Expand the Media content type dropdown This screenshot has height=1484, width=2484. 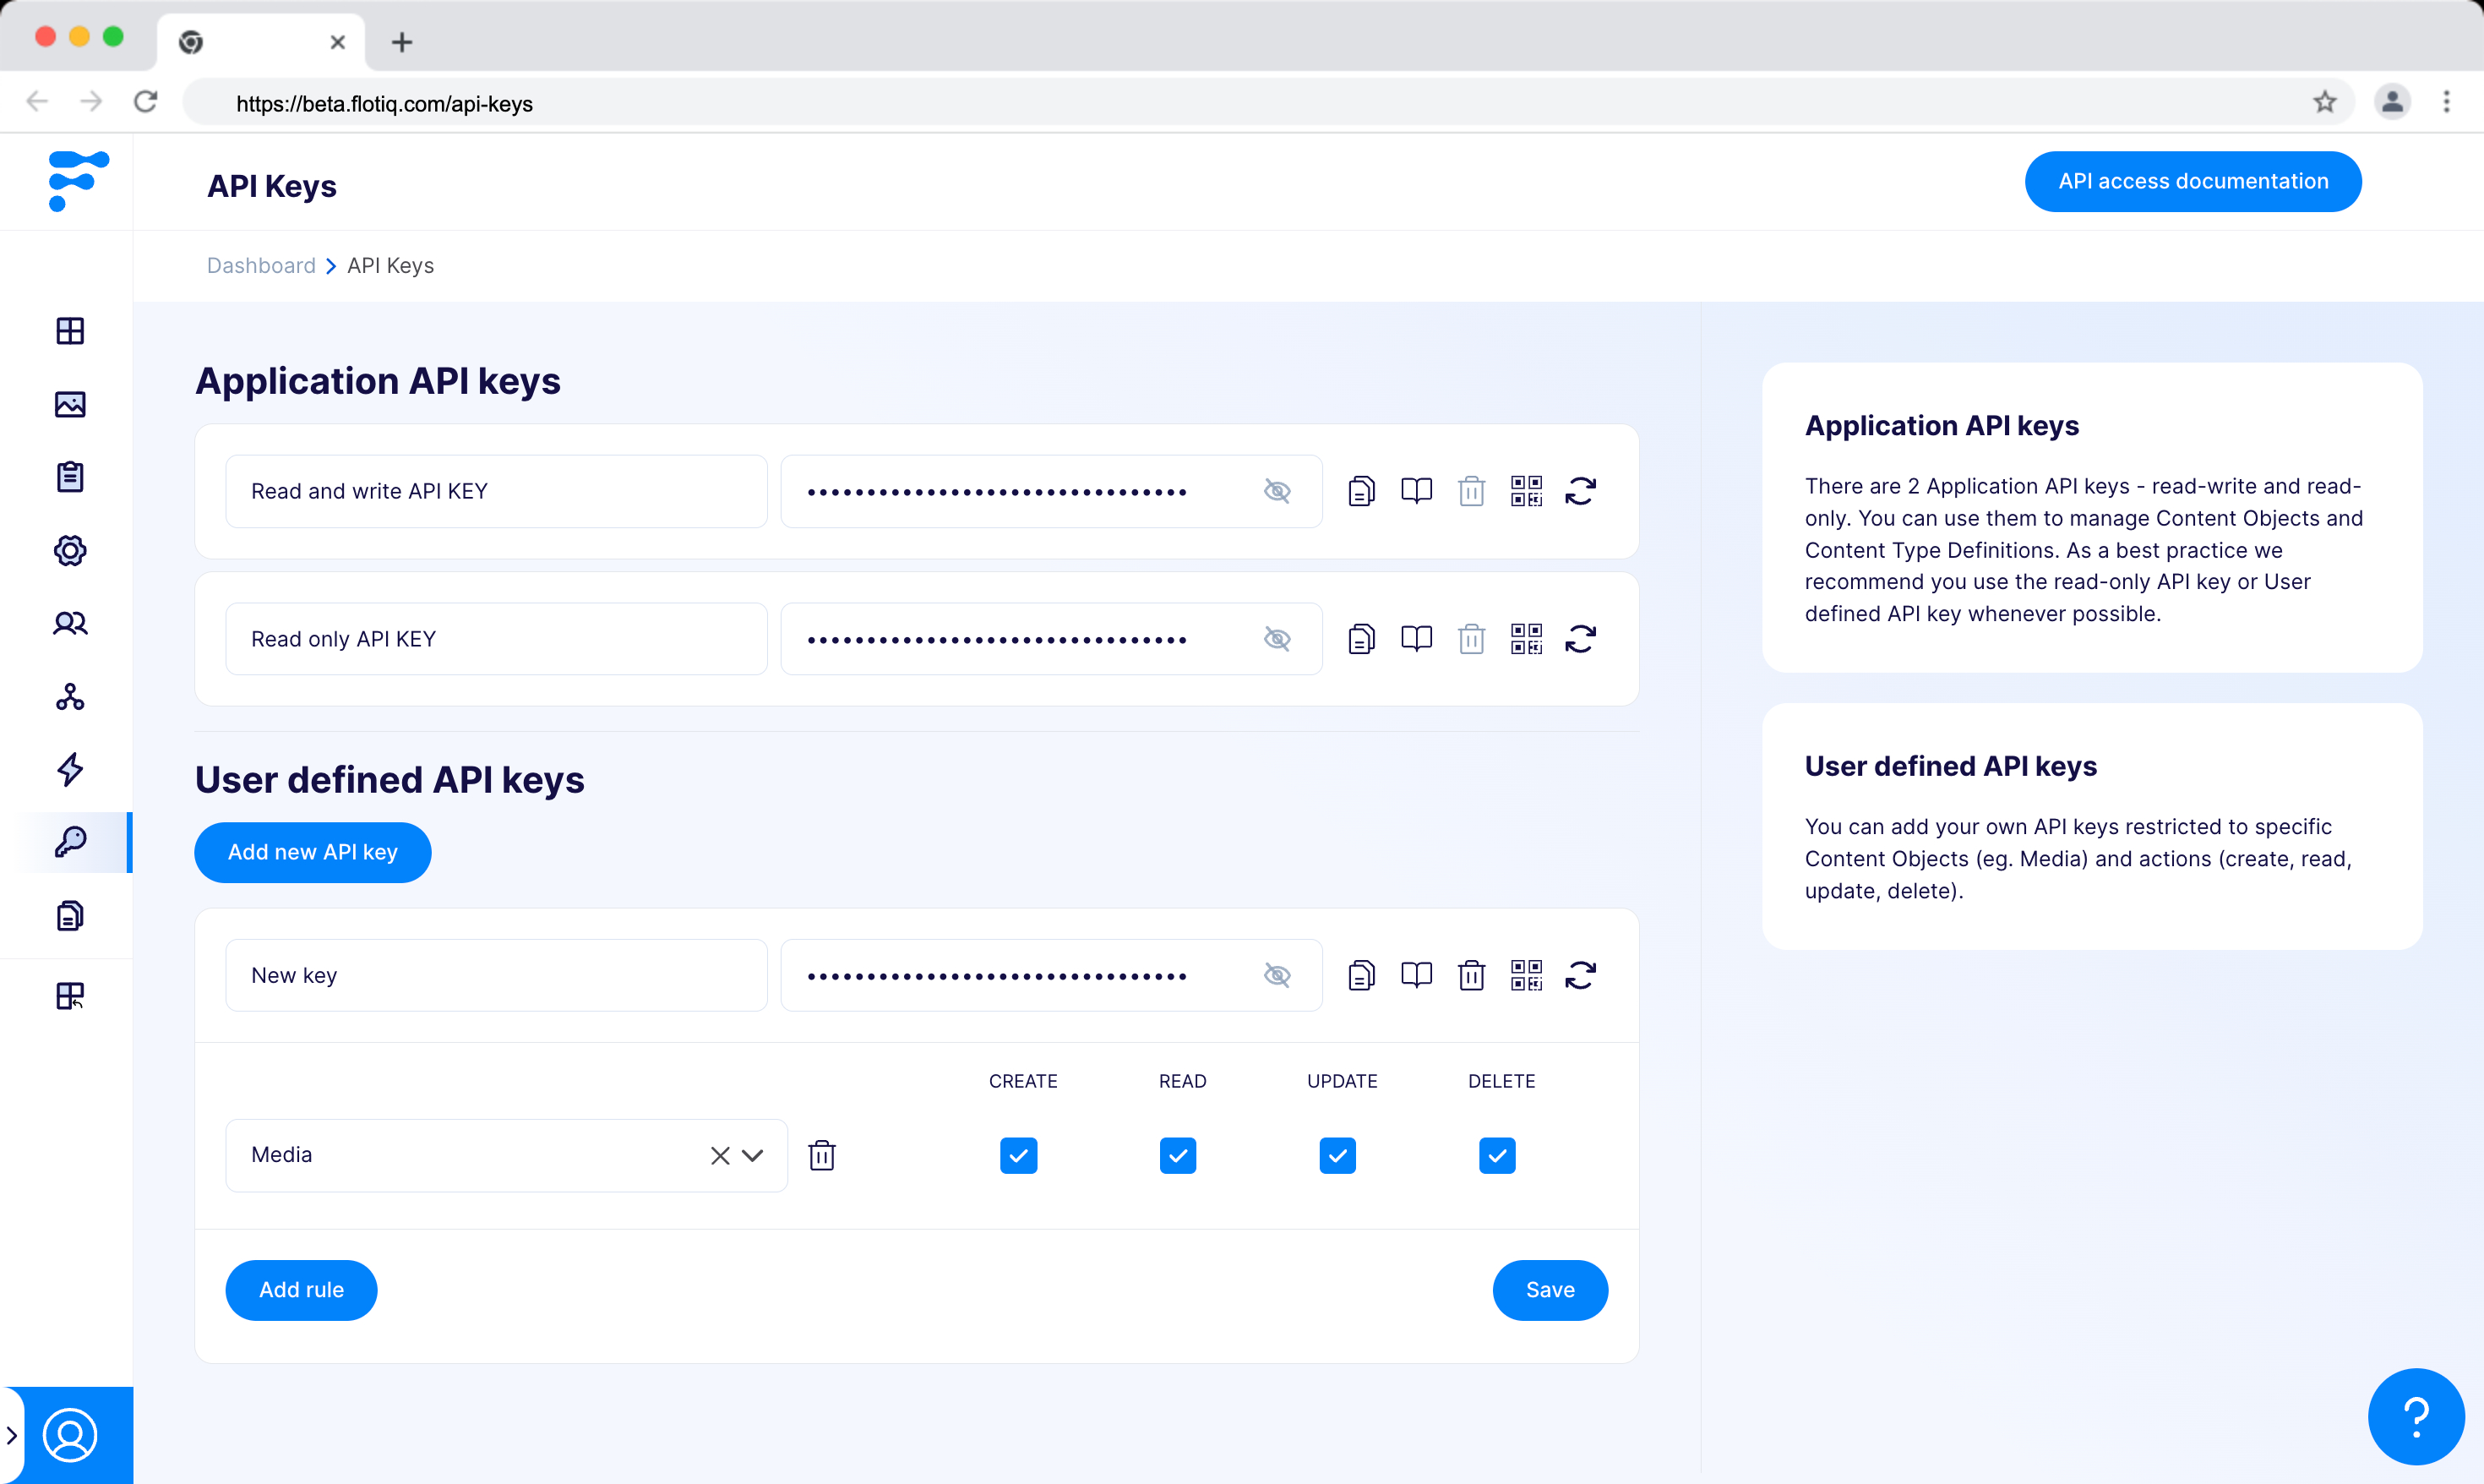coord(754,1155)
